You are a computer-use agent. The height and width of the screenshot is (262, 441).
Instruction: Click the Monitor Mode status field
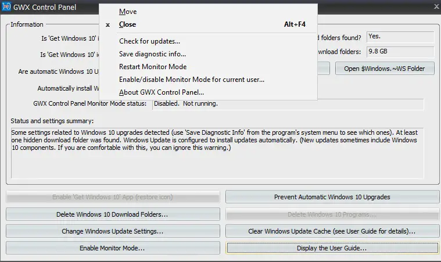[x=288, y=104]
